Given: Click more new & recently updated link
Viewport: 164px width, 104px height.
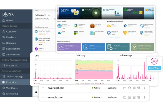Looking at the screenshot, I should pos(114,38).
